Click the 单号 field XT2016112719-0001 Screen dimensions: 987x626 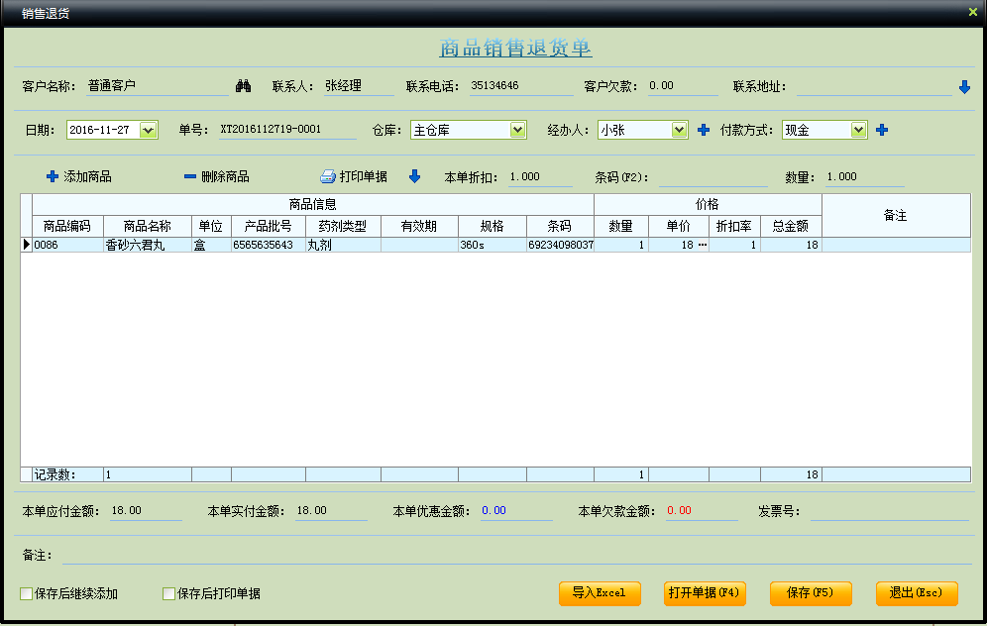[x=287, y=130]
